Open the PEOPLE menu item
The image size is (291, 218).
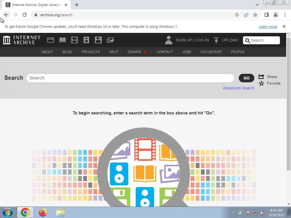(x=238, y=52)
